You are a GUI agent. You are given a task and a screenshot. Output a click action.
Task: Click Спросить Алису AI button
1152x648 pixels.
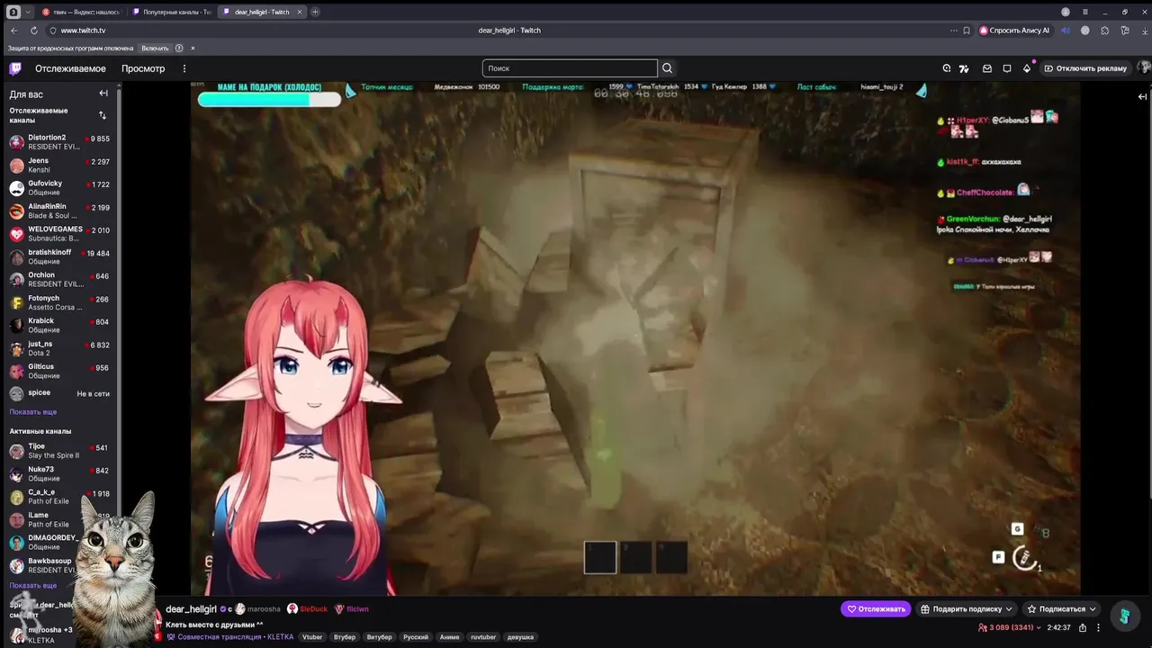click(x=1015, y=31)
